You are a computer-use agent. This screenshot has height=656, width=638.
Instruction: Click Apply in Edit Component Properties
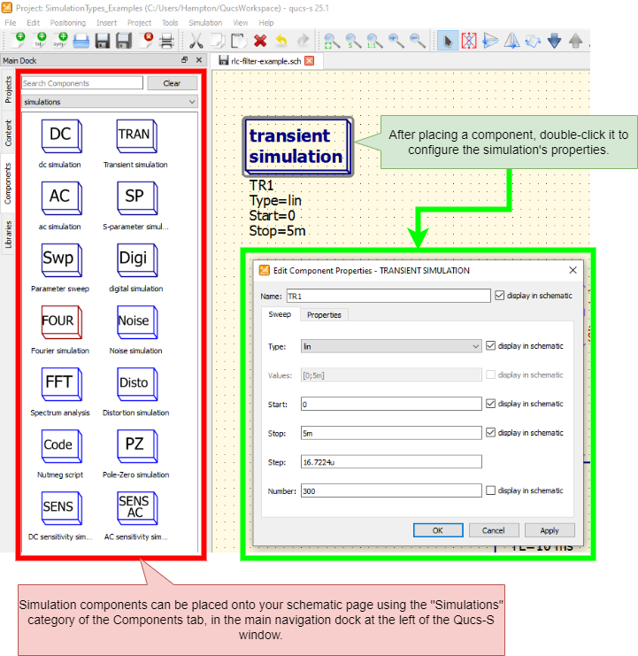click(550, 530)
